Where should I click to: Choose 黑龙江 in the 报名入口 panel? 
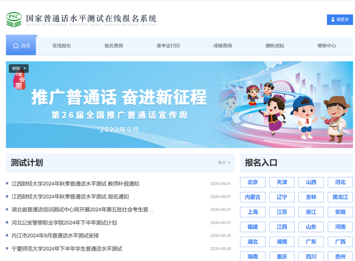coord(340,197)
